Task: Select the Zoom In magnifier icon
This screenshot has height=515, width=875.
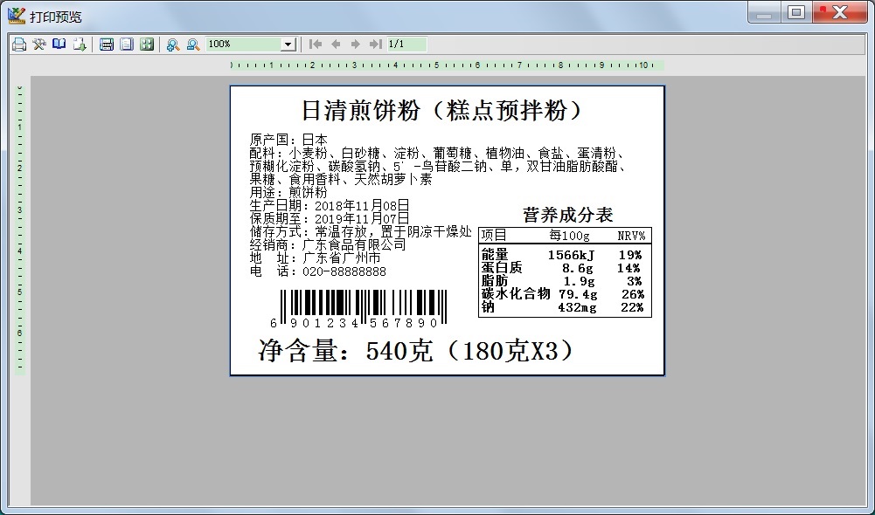Action: (171, 44)
